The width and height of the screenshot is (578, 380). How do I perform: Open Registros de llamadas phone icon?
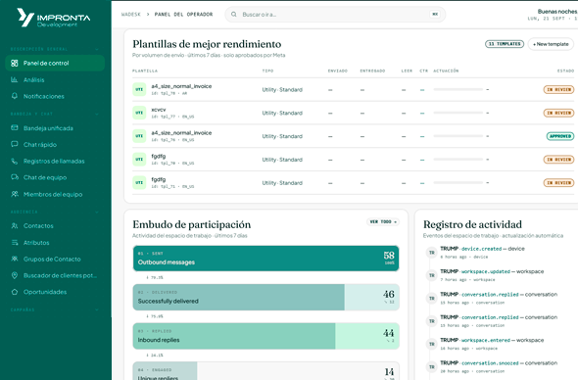click(15, 161)
